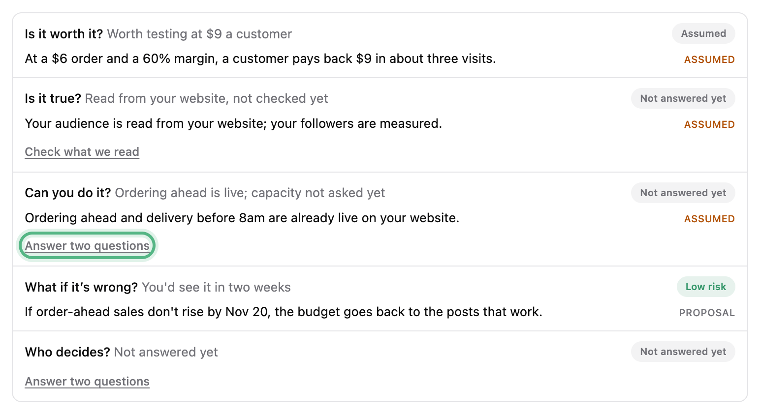Select the 'Who decides?' heading
Image resolution: width=760 pixels, height=415 pixels.
click(67, 352)
